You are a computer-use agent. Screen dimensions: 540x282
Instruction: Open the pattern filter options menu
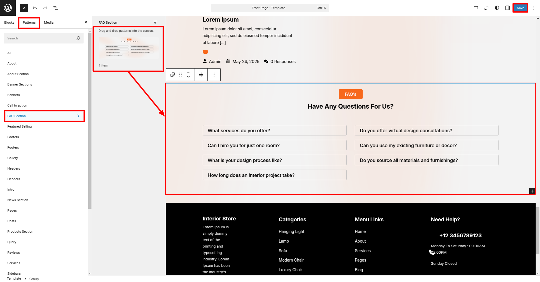coord(155,22)
